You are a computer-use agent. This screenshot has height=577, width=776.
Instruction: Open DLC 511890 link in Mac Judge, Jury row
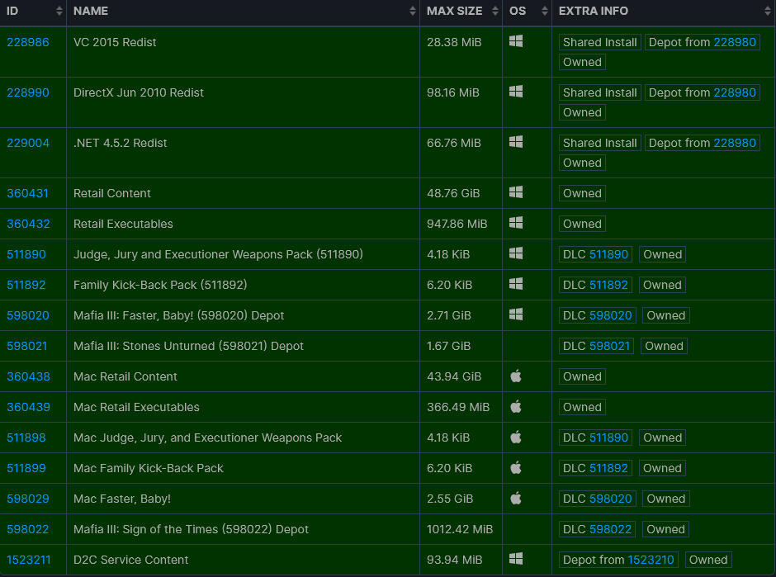pyautogui.click(x=608, y=438)
